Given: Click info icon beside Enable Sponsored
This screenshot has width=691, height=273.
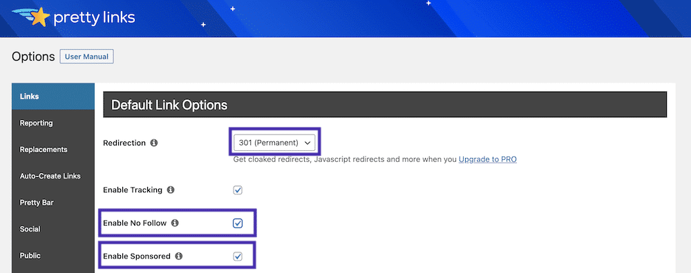Looking at the screenshot, I should (178, 256).
